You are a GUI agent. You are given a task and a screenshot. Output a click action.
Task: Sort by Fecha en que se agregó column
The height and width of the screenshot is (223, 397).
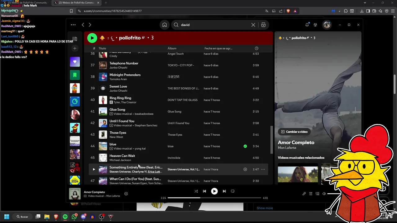[218, 48]
